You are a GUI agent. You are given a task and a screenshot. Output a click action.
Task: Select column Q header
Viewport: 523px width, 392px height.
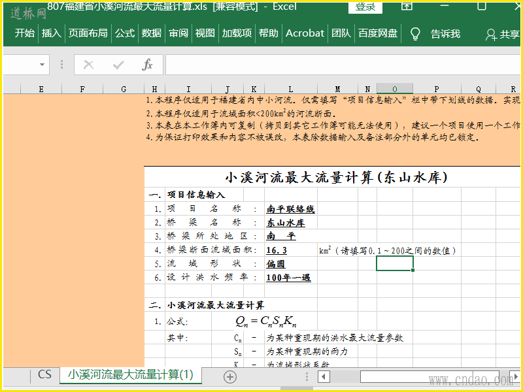tap(479, 89)
